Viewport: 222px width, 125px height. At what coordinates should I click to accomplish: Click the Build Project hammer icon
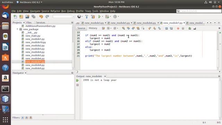point(87,17)
